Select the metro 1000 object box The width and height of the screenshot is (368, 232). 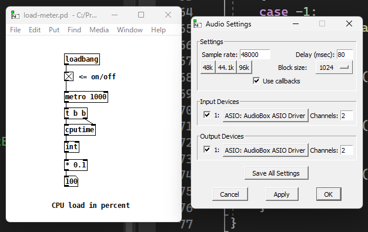[86, 97]
